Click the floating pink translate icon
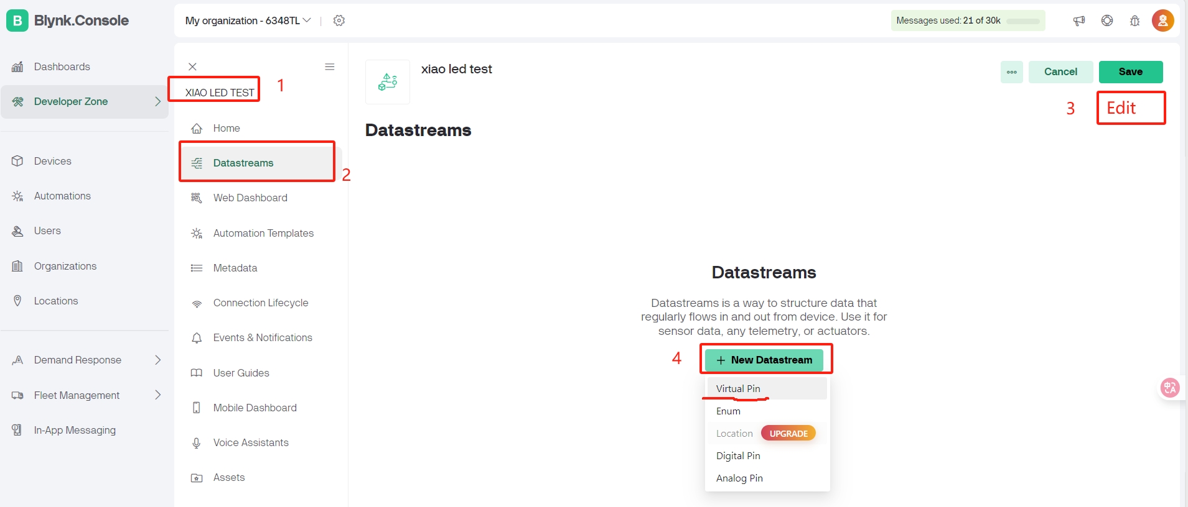 [x=1170, y=388]
